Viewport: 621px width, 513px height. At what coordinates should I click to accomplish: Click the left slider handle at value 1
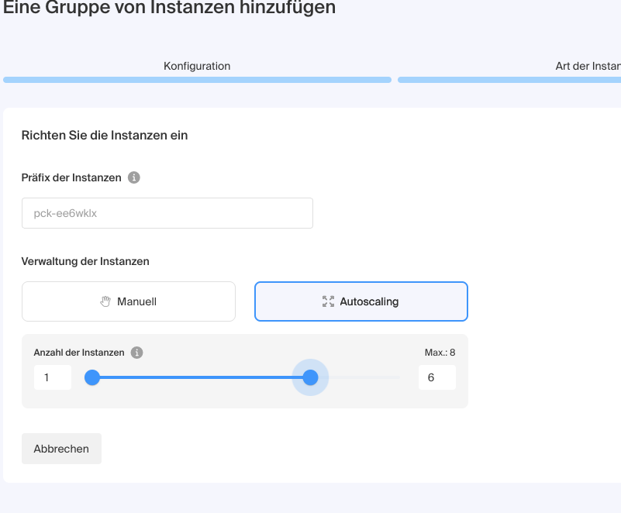pyautogui.click(x=92, y=377)
